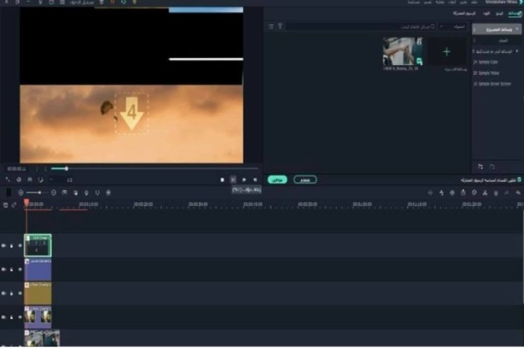This screenshot has height=350, width=524.
Task: Select the green-outlined clip on top track
Action: (x=38, y=245)
